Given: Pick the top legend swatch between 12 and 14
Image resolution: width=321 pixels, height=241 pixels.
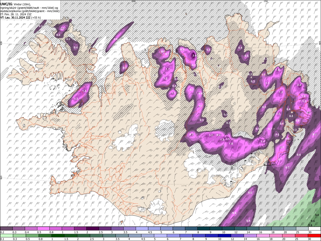Looking at the screenshot, I should (x=241, y=229).
